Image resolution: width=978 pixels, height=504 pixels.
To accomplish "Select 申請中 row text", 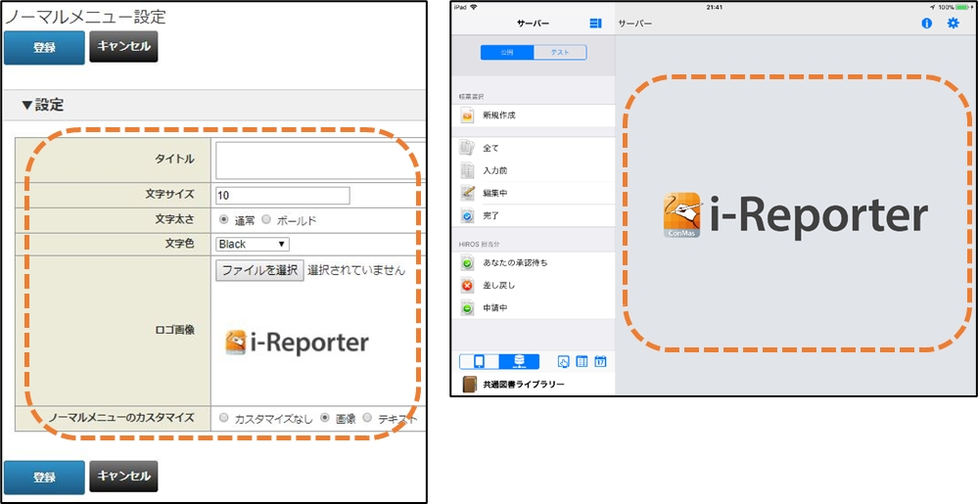I will [x=495, y=308].
